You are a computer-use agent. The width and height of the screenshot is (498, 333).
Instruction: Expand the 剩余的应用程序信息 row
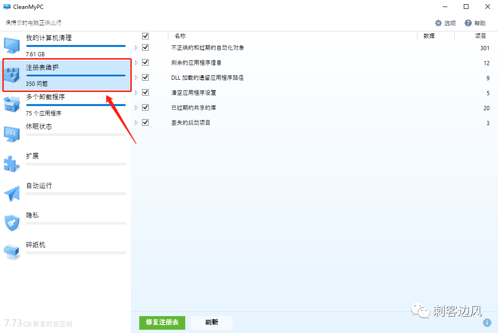[x=136, y=62]
